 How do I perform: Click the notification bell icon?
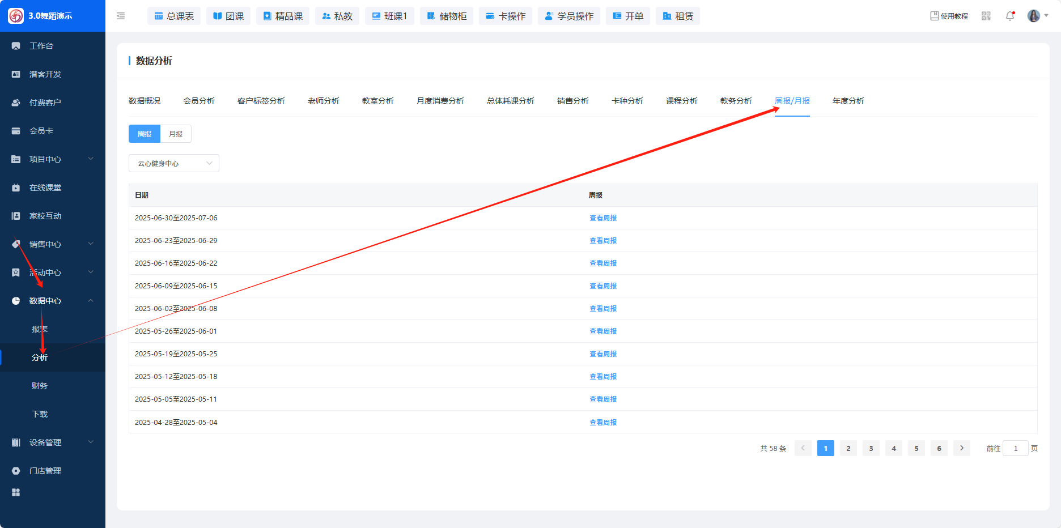[x=1009, y=16]
